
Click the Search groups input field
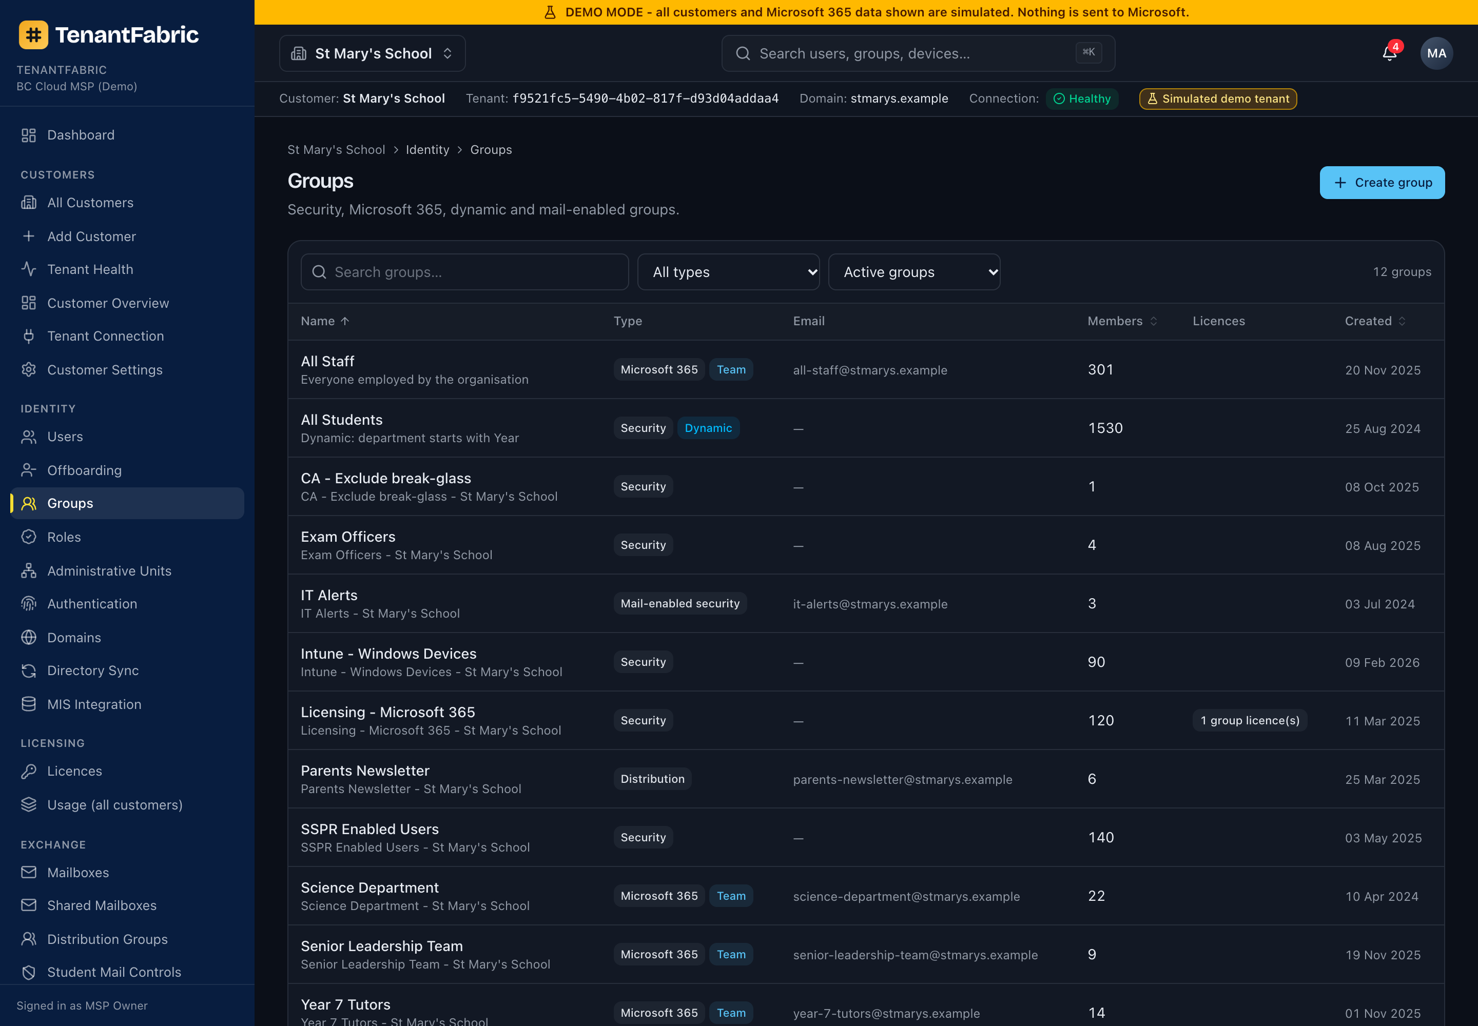[464, 272]
